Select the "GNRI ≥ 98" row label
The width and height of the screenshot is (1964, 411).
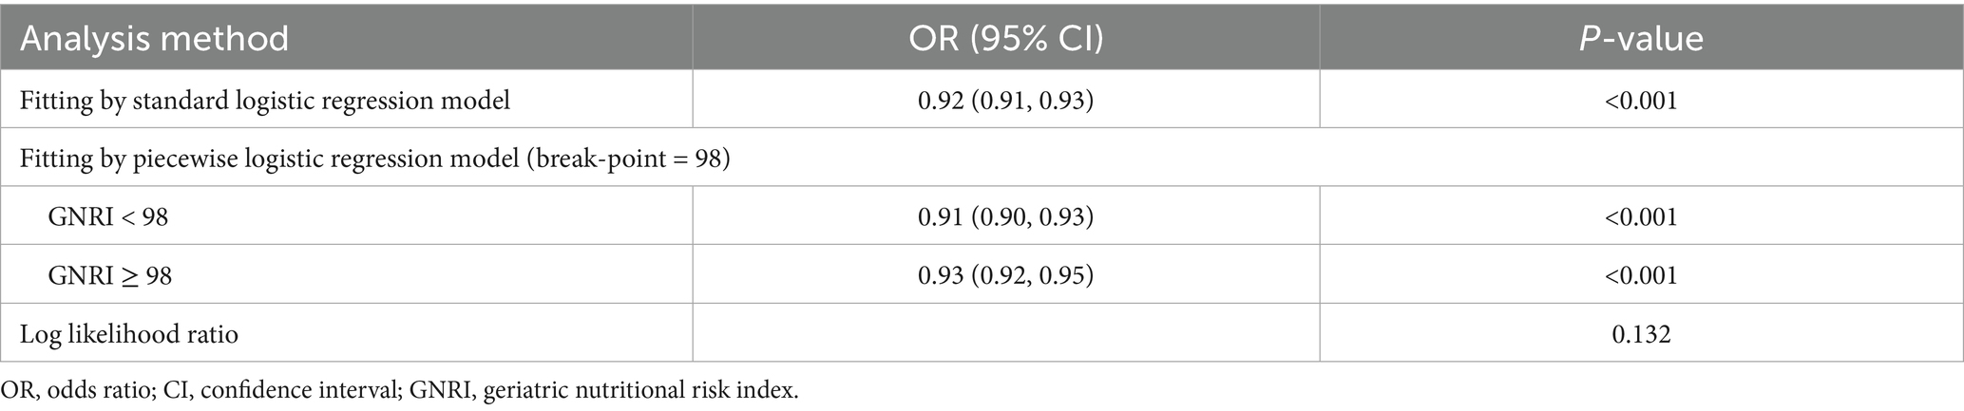tap(110, 276)
